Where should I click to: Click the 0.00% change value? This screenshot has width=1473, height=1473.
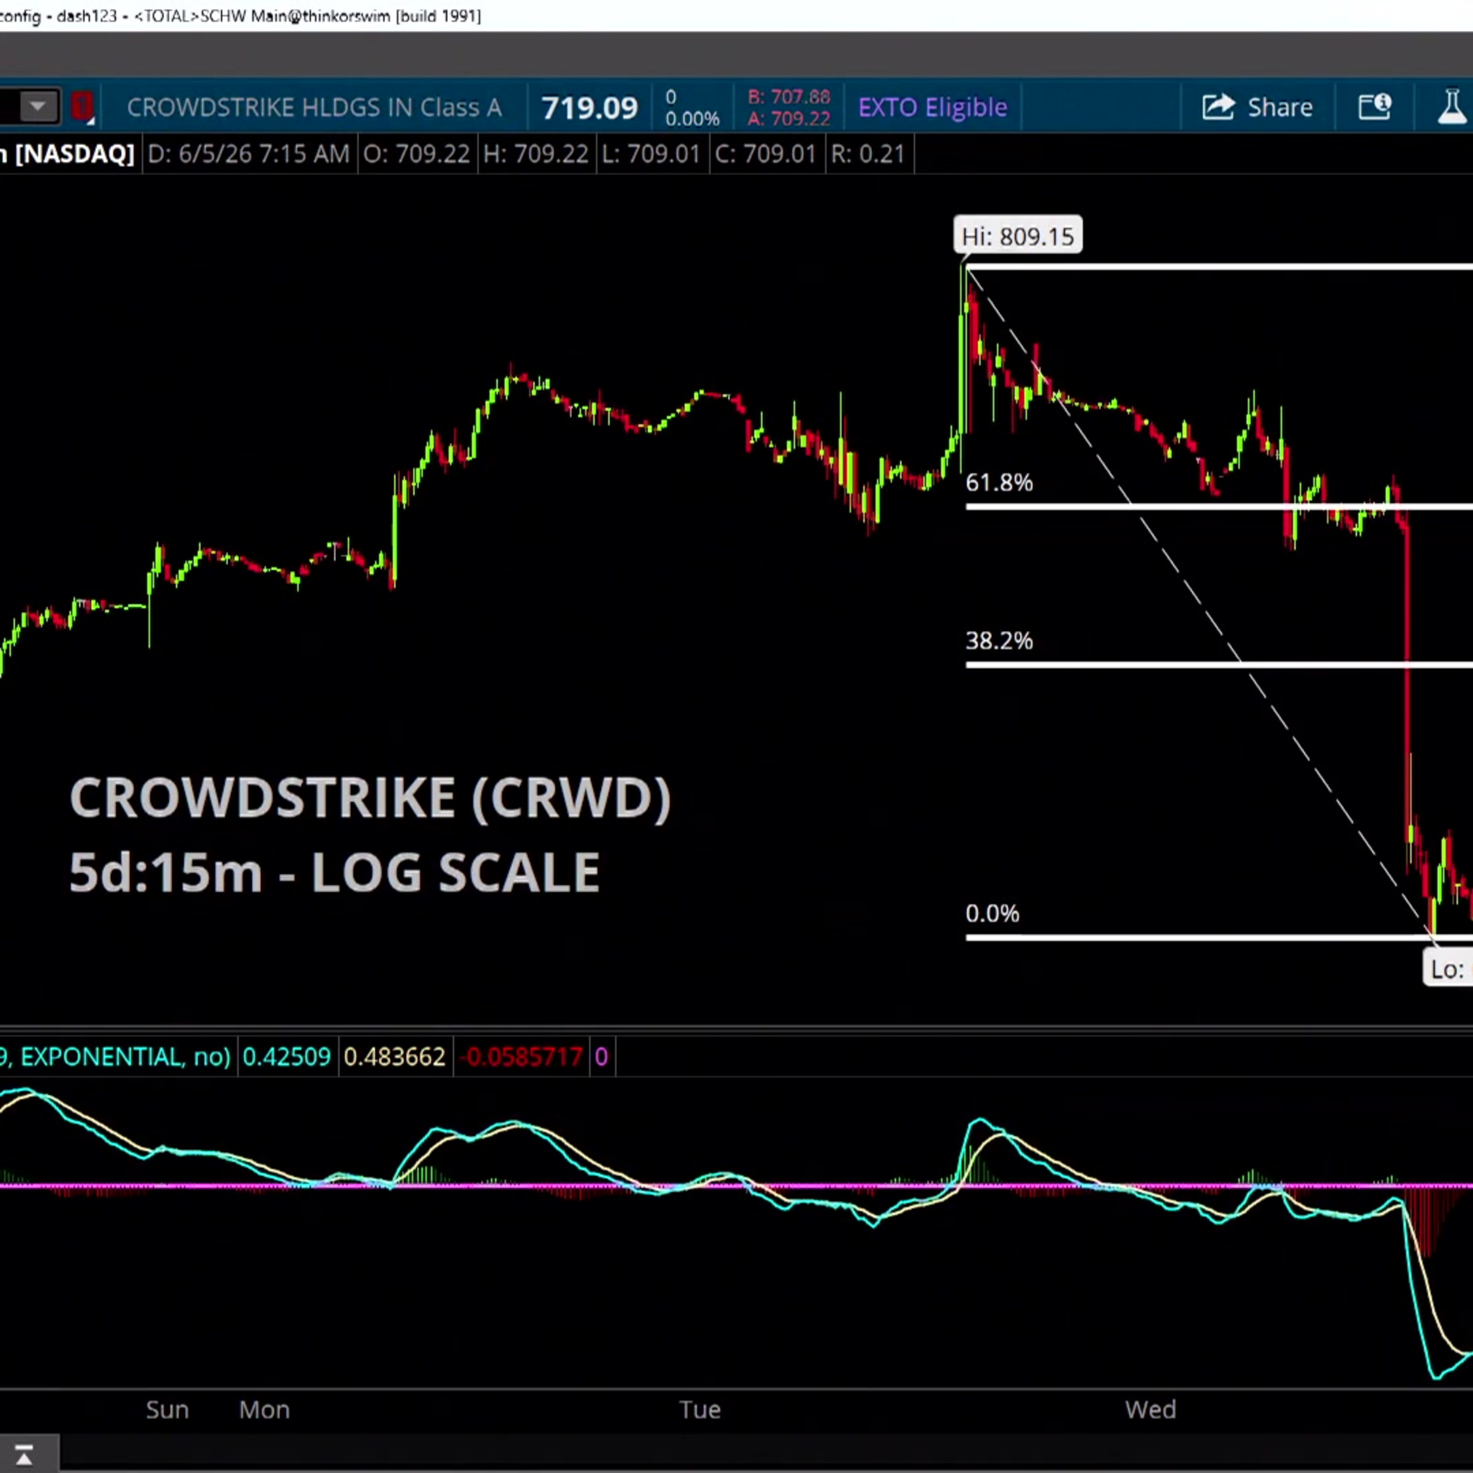point(692,119)
